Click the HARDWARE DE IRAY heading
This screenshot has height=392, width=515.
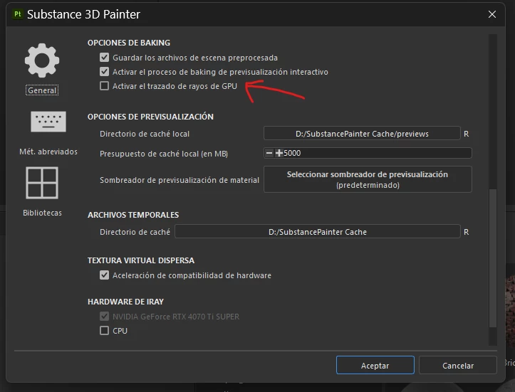point(125,302)
